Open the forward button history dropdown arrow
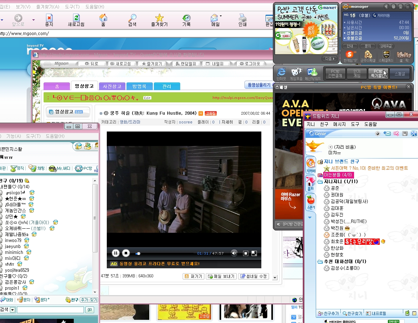This screenshot has height=323, width=418. [x=33, y=20]
